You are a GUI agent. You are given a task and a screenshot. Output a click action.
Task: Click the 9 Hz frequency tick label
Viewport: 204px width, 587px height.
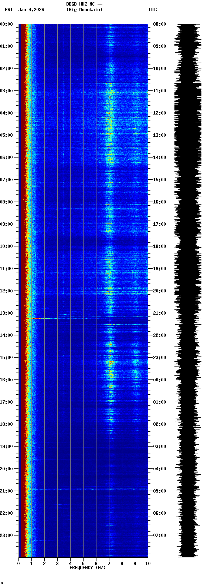tap(135, 564)
